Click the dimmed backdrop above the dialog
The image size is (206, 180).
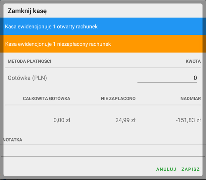point(103,1)
